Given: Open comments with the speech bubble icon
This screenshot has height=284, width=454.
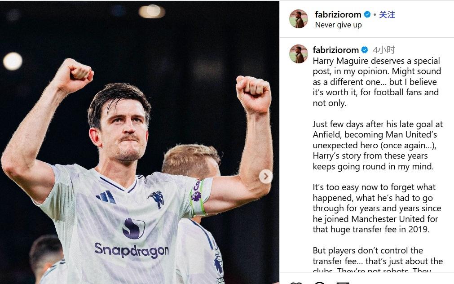Looking at the screenshot, I should (x=319, y=283).
